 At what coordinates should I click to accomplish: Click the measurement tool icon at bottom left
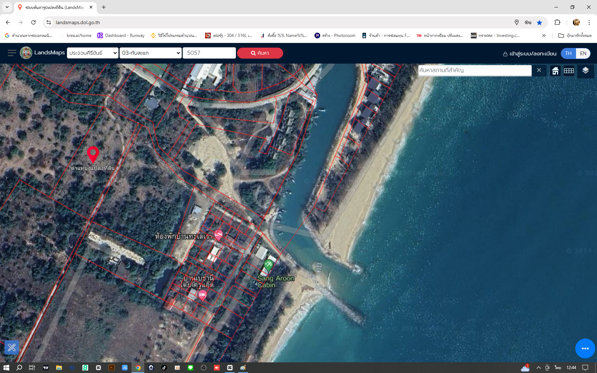(12, 347)
